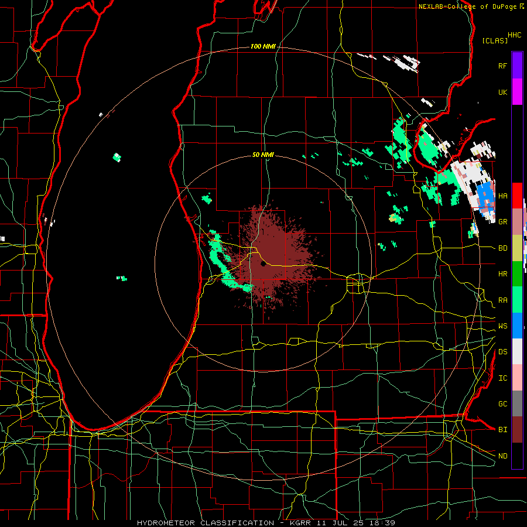The image size is (527, 527).
Task: Click the RF legend label
Action: [502, 66]
